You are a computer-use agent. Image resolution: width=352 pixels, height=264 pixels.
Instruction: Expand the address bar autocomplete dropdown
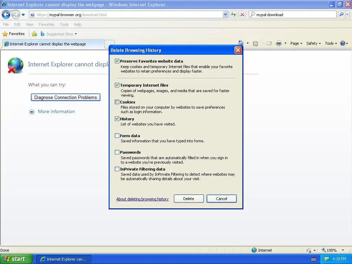tap(225, 14)
